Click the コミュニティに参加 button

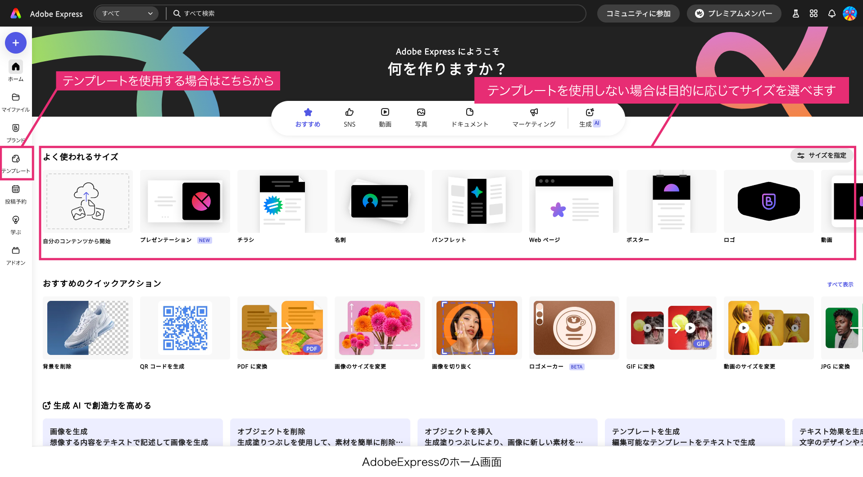(x=638, y=14)
